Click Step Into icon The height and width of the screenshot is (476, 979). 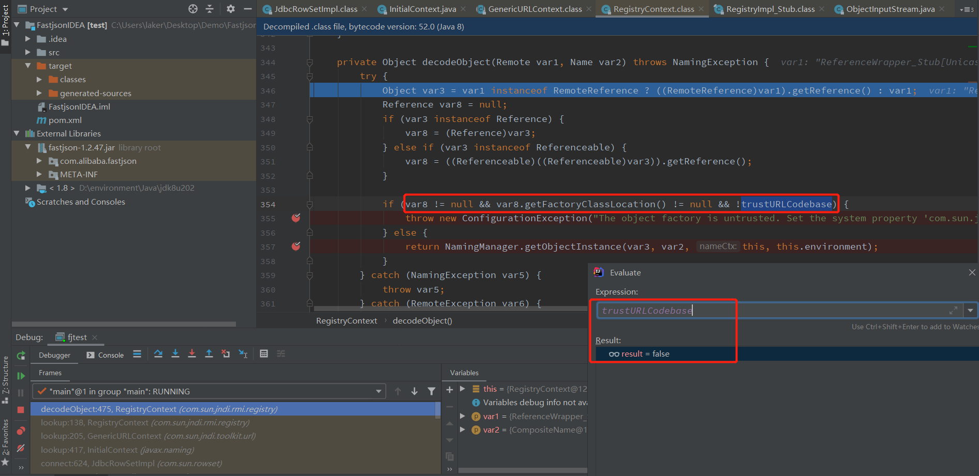[x=175, y=354]
